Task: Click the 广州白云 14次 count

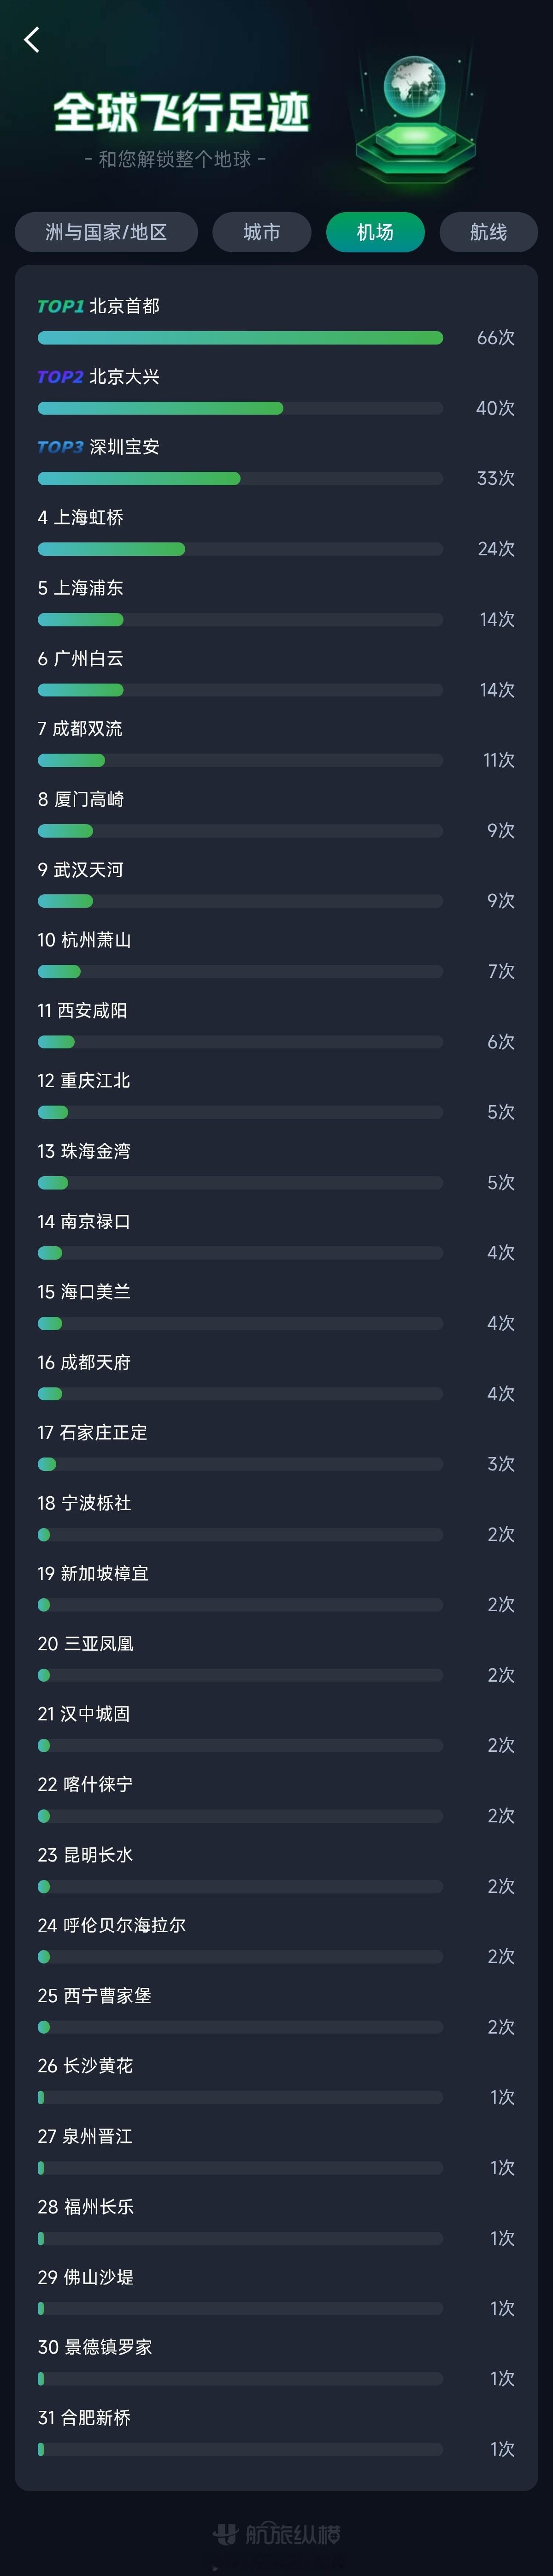Action: click(x=496, y=690)
